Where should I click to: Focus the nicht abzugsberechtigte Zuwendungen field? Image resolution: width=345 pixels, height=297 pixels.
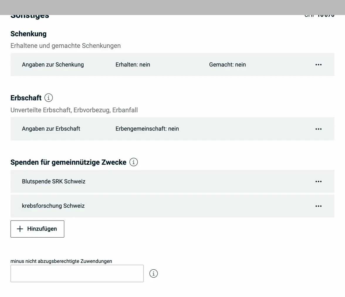(77, 273)
